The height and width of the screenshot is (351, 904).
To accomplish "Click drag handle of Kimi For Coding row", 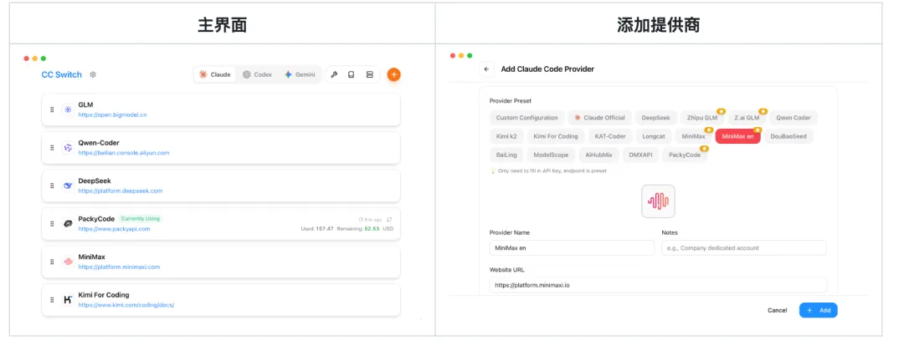I will point(52,300).
